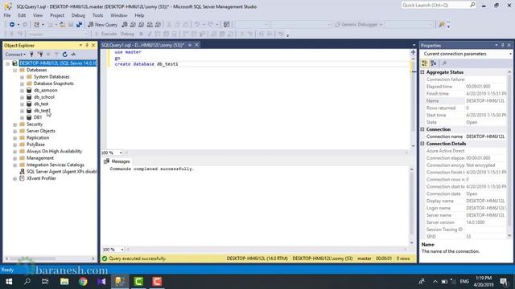The image size is (515, 289).
Task: Open the Generic Debugger dropdown
Action: click(359, 25)
